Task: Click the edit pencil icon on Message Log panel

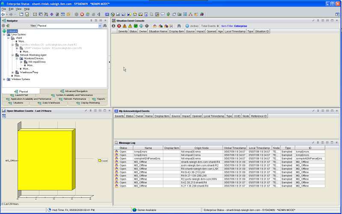Action: [313, 143]
